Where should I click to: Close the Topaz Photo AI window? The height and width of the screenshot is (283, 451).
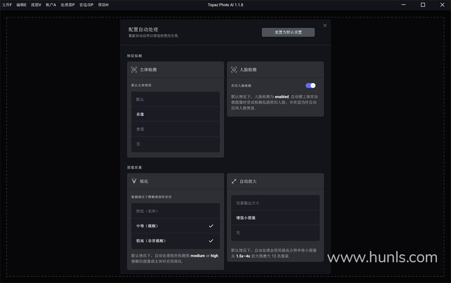[x=443, y=5]
